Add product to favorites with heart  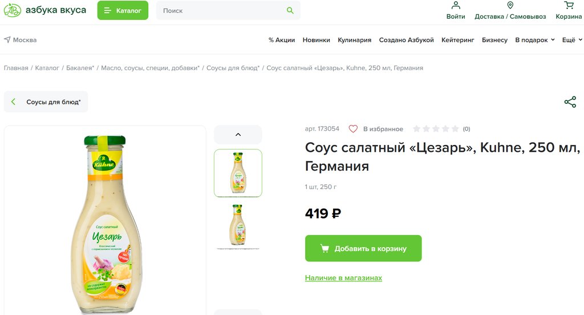353,129
